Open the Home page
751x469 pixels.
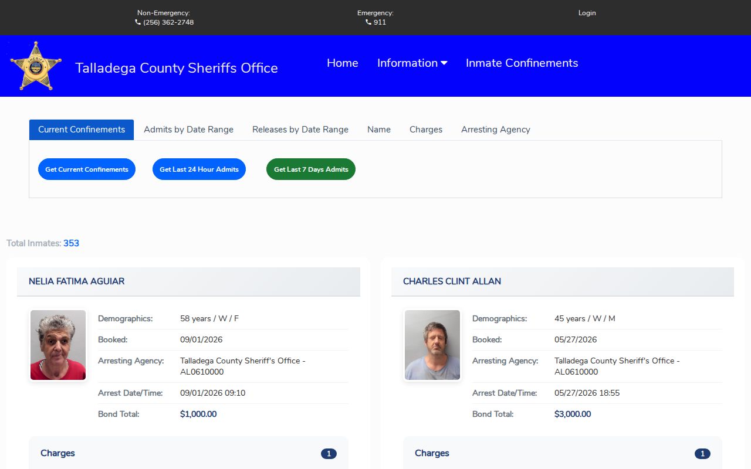(x=343, y=63)
